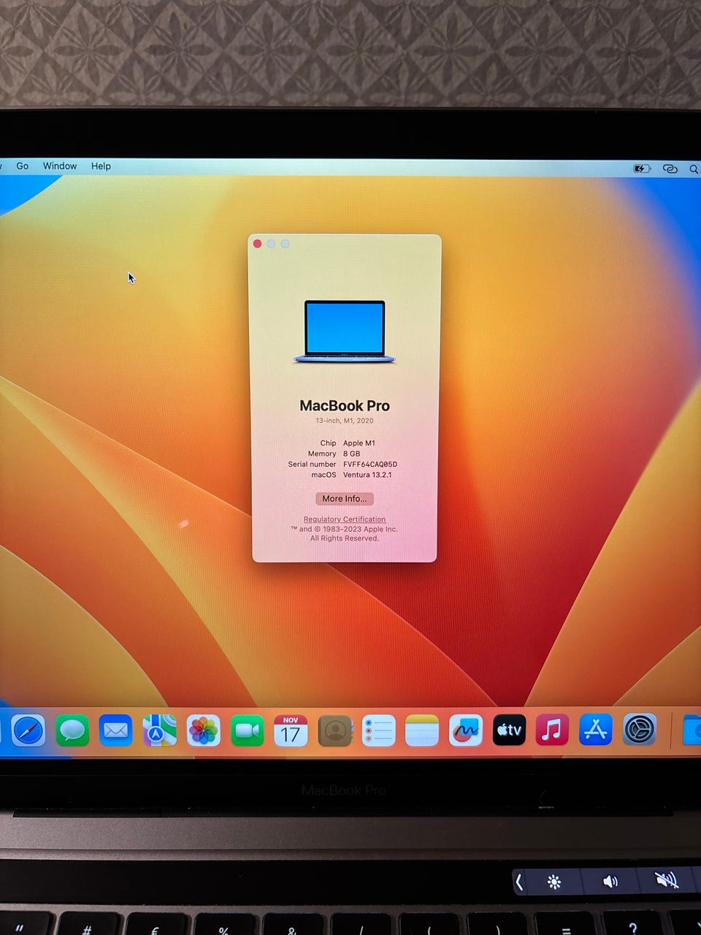Screen dimensions: 701x935
Task: Click the serial number FVFF64CAQ05D
Action: (x=370, y=465)
